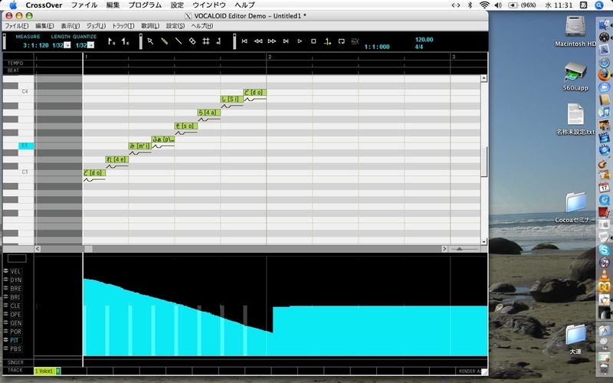Click the end marker flag icon

point(125,41)
